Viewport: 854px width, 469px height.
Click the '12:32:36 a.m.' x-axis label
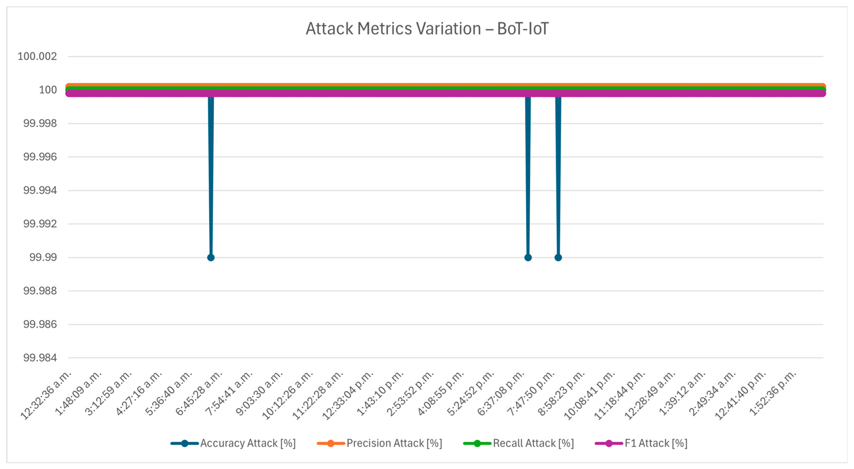coord(46,395)
